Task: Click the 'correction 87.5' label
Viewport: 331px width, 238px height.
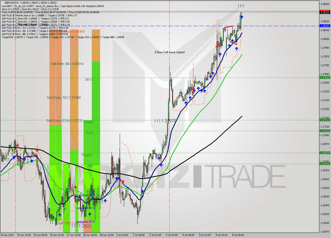Action: coord(85,222)
